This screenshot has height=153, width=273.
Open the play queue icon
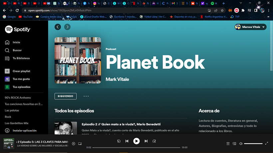coord(228,144)
